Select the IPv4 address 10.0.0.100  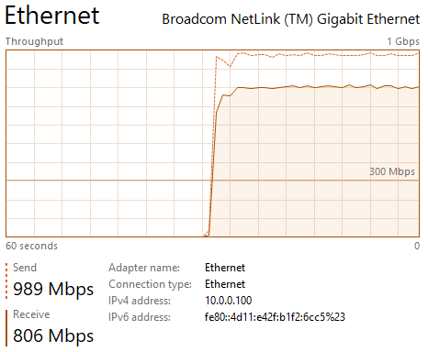[x=229, y=301]
